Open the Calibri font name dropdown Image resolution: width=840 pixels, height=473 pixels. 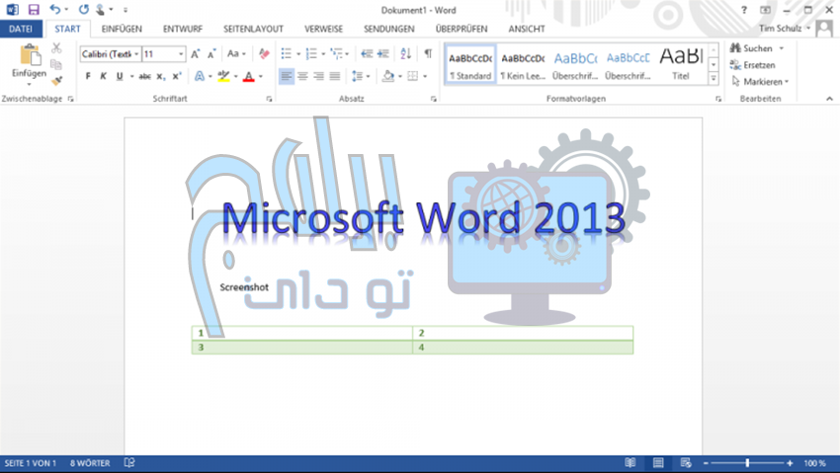click(x=110, y=53)
